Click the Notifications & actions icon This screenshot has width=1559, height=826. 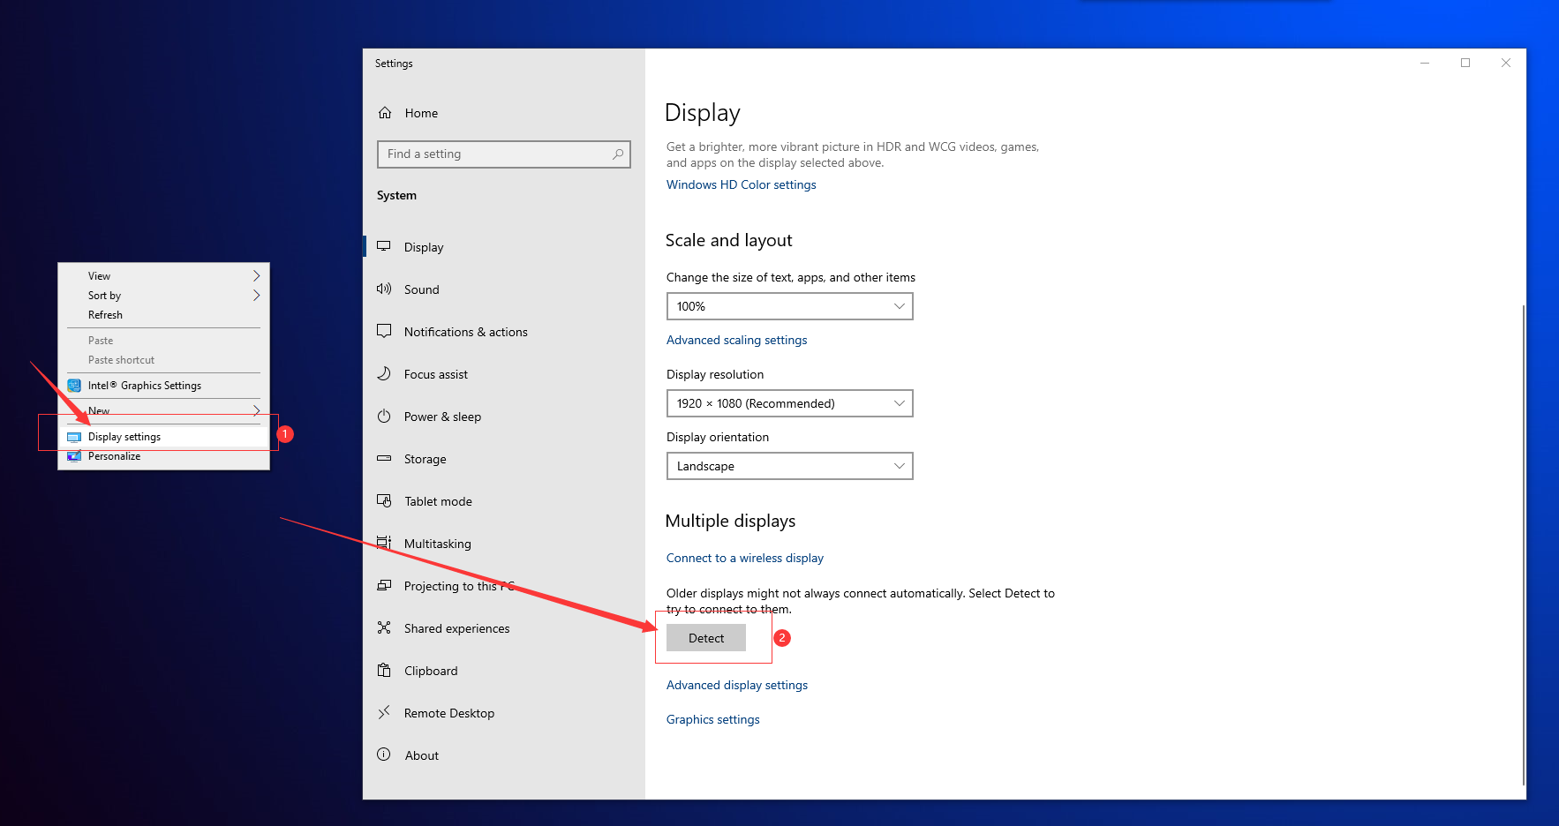point(384,331)
